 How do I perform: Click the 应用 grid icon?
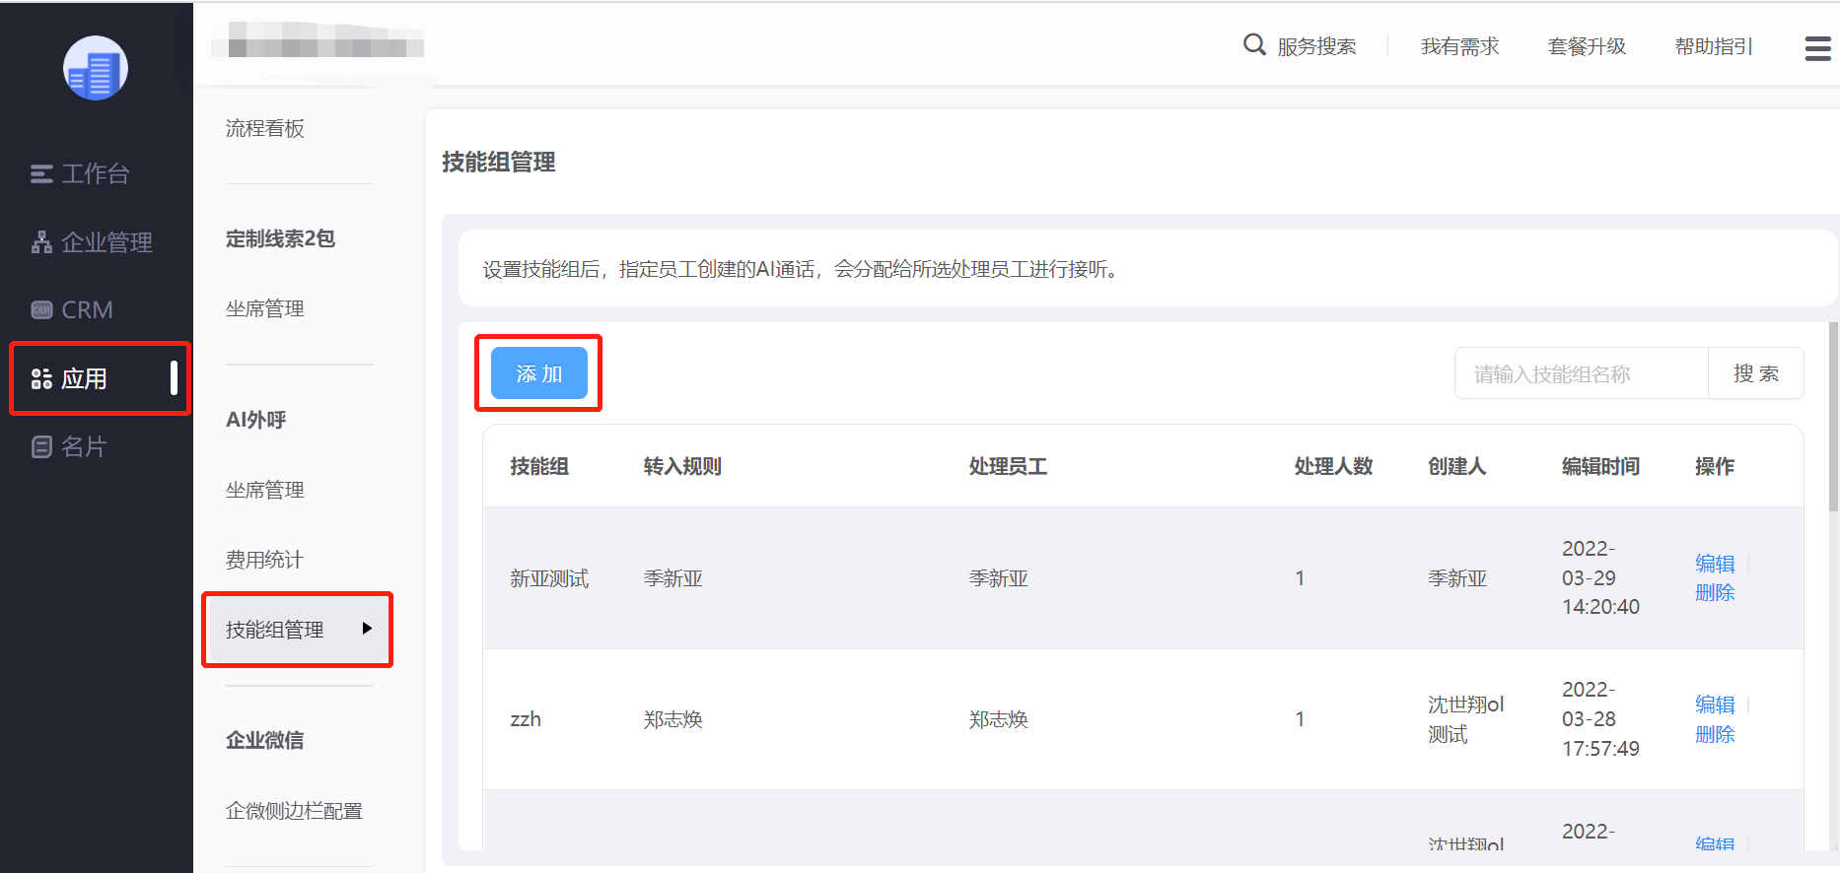click(x=41, y=378)
